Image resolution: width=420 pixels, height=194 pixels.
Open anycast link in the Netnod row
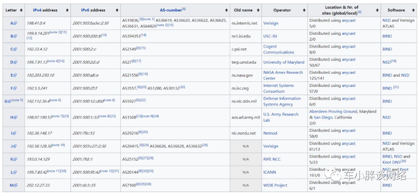(x=348, y=130)
